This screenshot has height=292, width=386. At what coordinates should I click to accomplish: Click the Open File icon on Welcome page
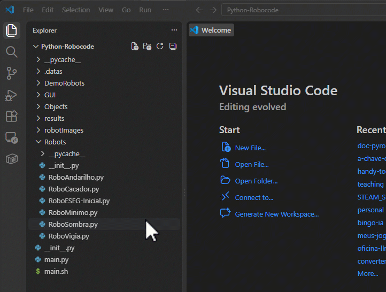click(225, 163)
